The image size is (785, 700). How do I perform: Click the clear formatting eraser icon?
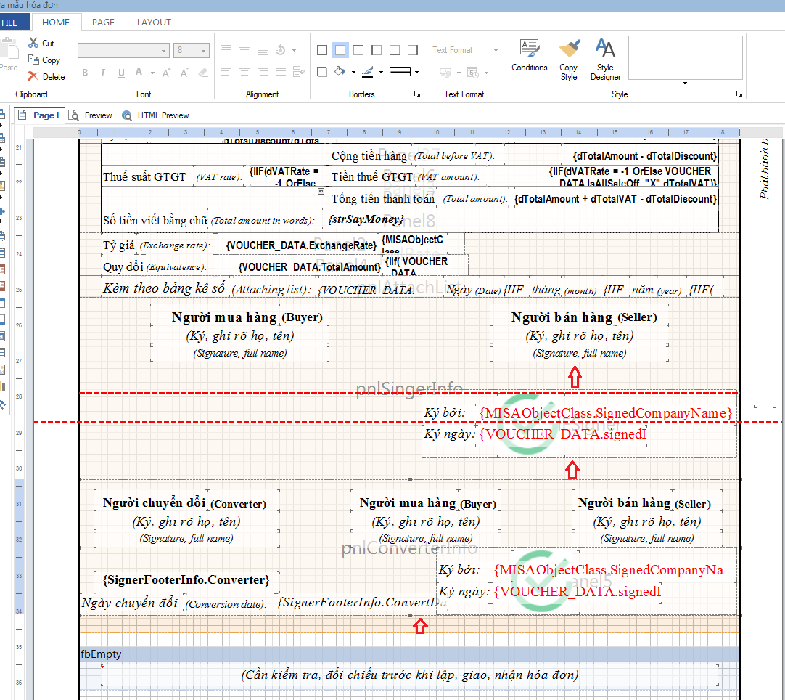(203, 73)
